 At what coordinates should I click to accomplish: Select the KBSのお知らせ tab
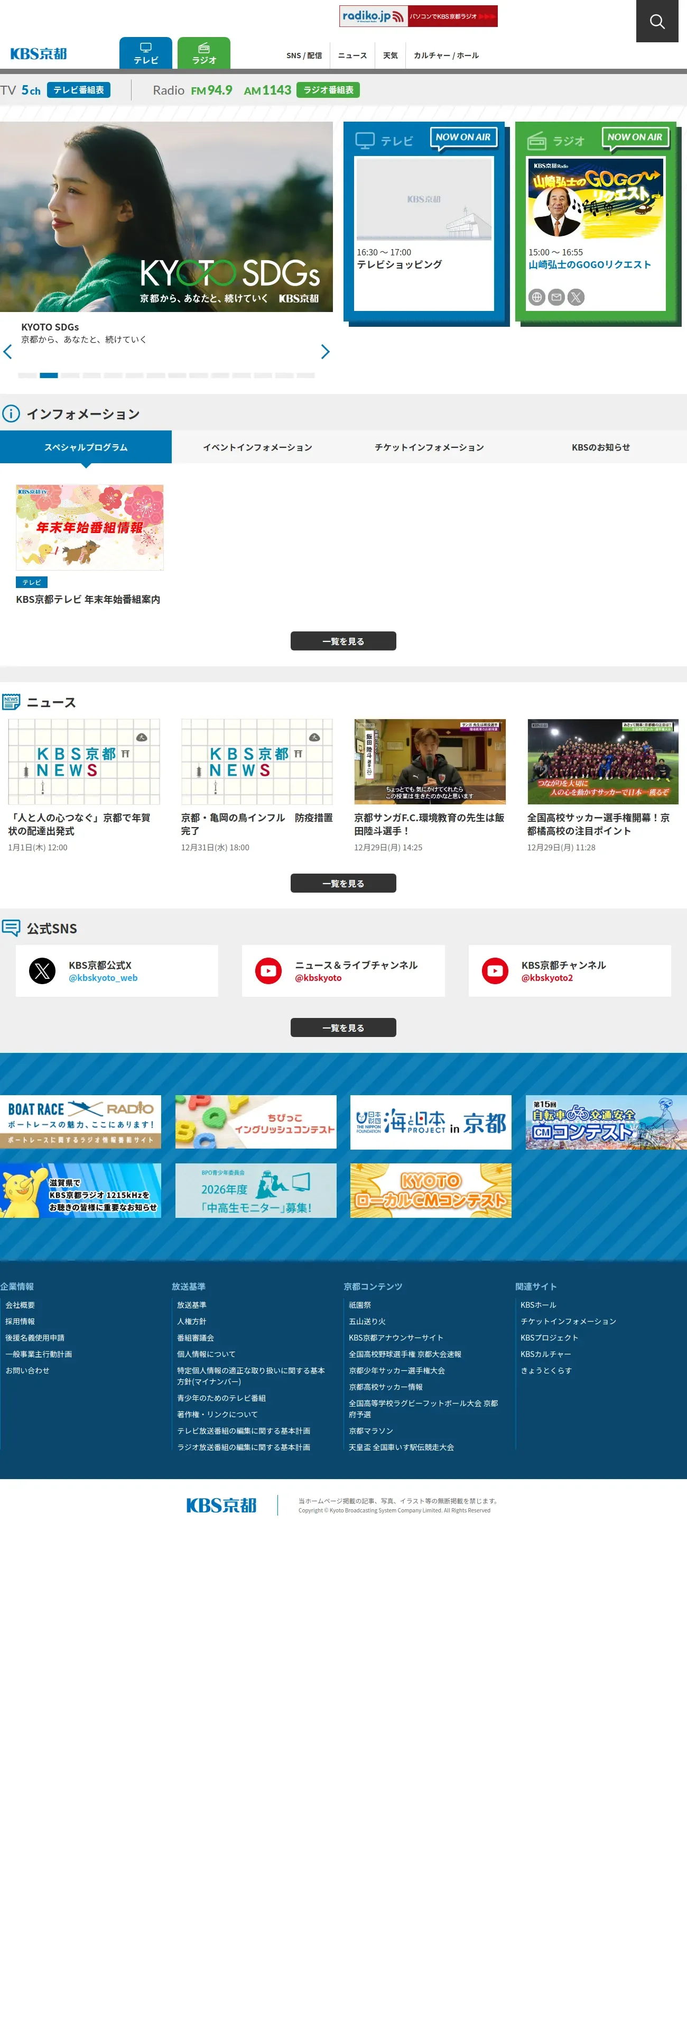[601, 447]
